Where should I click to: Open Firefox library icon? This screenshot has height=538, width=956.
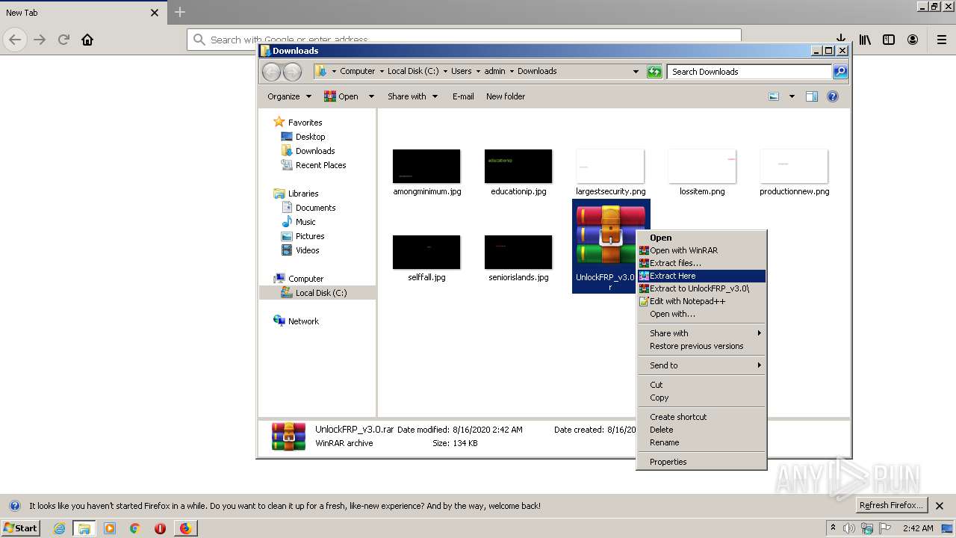(865, 40)
